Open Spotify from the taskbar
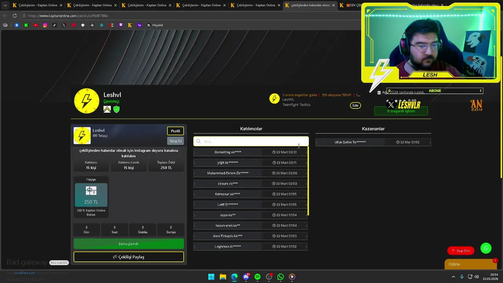This screenshot has height=283, width=503. (x=257, y=277)
